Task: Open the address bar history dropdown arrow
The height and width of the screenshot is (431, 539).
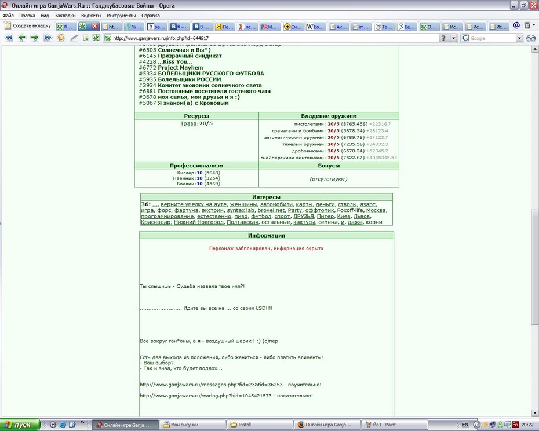Action: [454, 38]
